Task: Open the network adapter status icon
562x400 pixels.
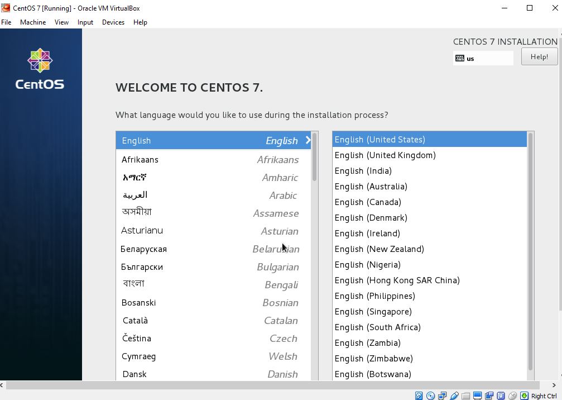Action: tap(442, 396)
